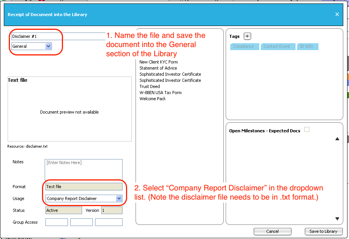
Task: Click Save to Library button
Action: [x=323, y=231]
